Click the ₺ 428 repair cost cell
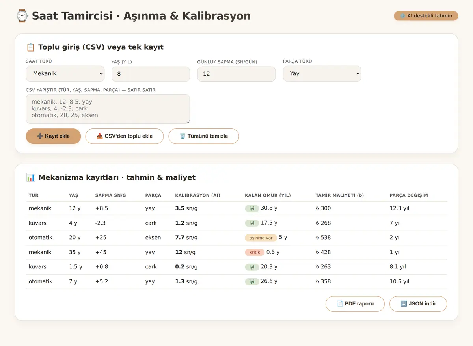The width and height of the screenshot is (473, 346). pyautogui.click(x=323, y=252)
